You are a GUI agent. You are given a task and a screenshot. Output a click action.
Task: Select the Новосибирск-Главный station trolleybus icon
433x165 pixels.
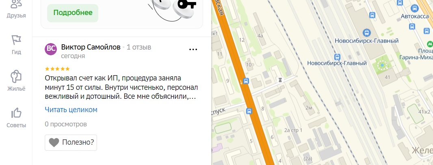click(367, 33)
